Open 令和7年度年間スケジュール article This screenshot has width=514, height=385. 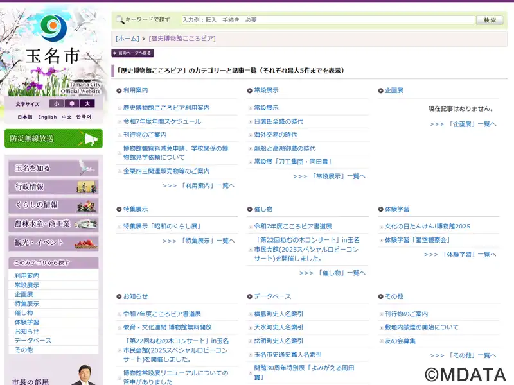coord(162,121)
